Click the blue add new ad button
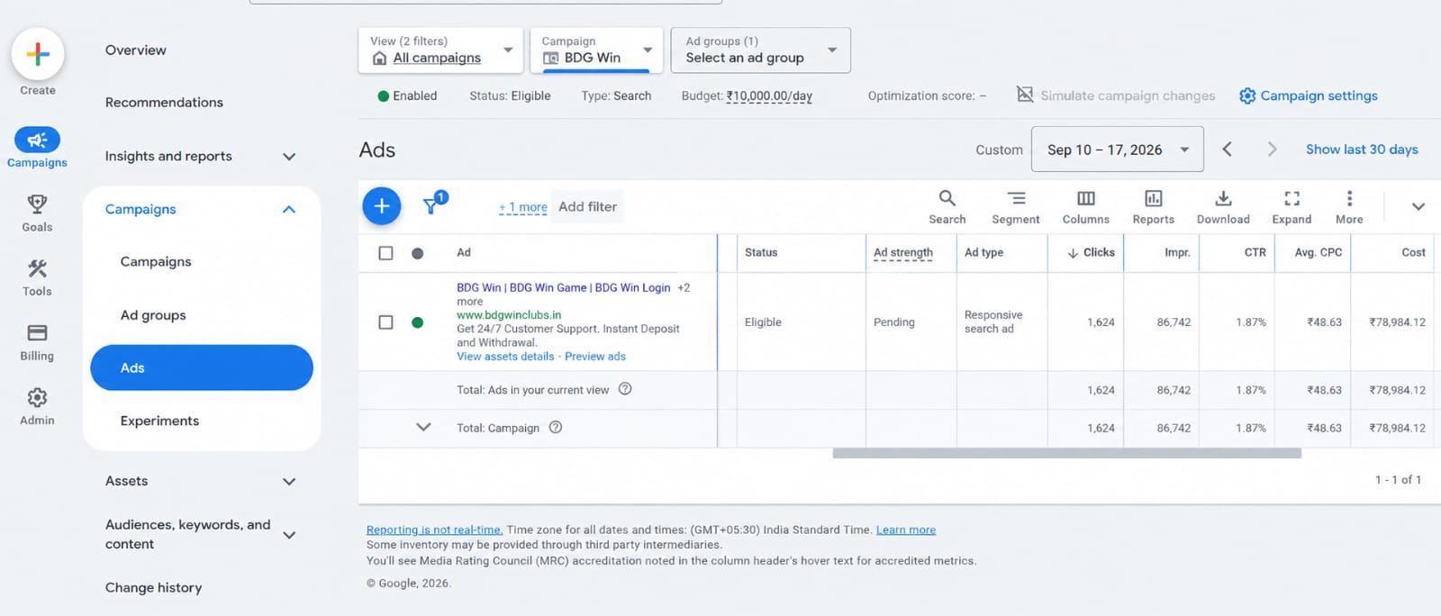Image resolution: width=1441 pixels, height=616 pixels. click(x=382, y=206)
